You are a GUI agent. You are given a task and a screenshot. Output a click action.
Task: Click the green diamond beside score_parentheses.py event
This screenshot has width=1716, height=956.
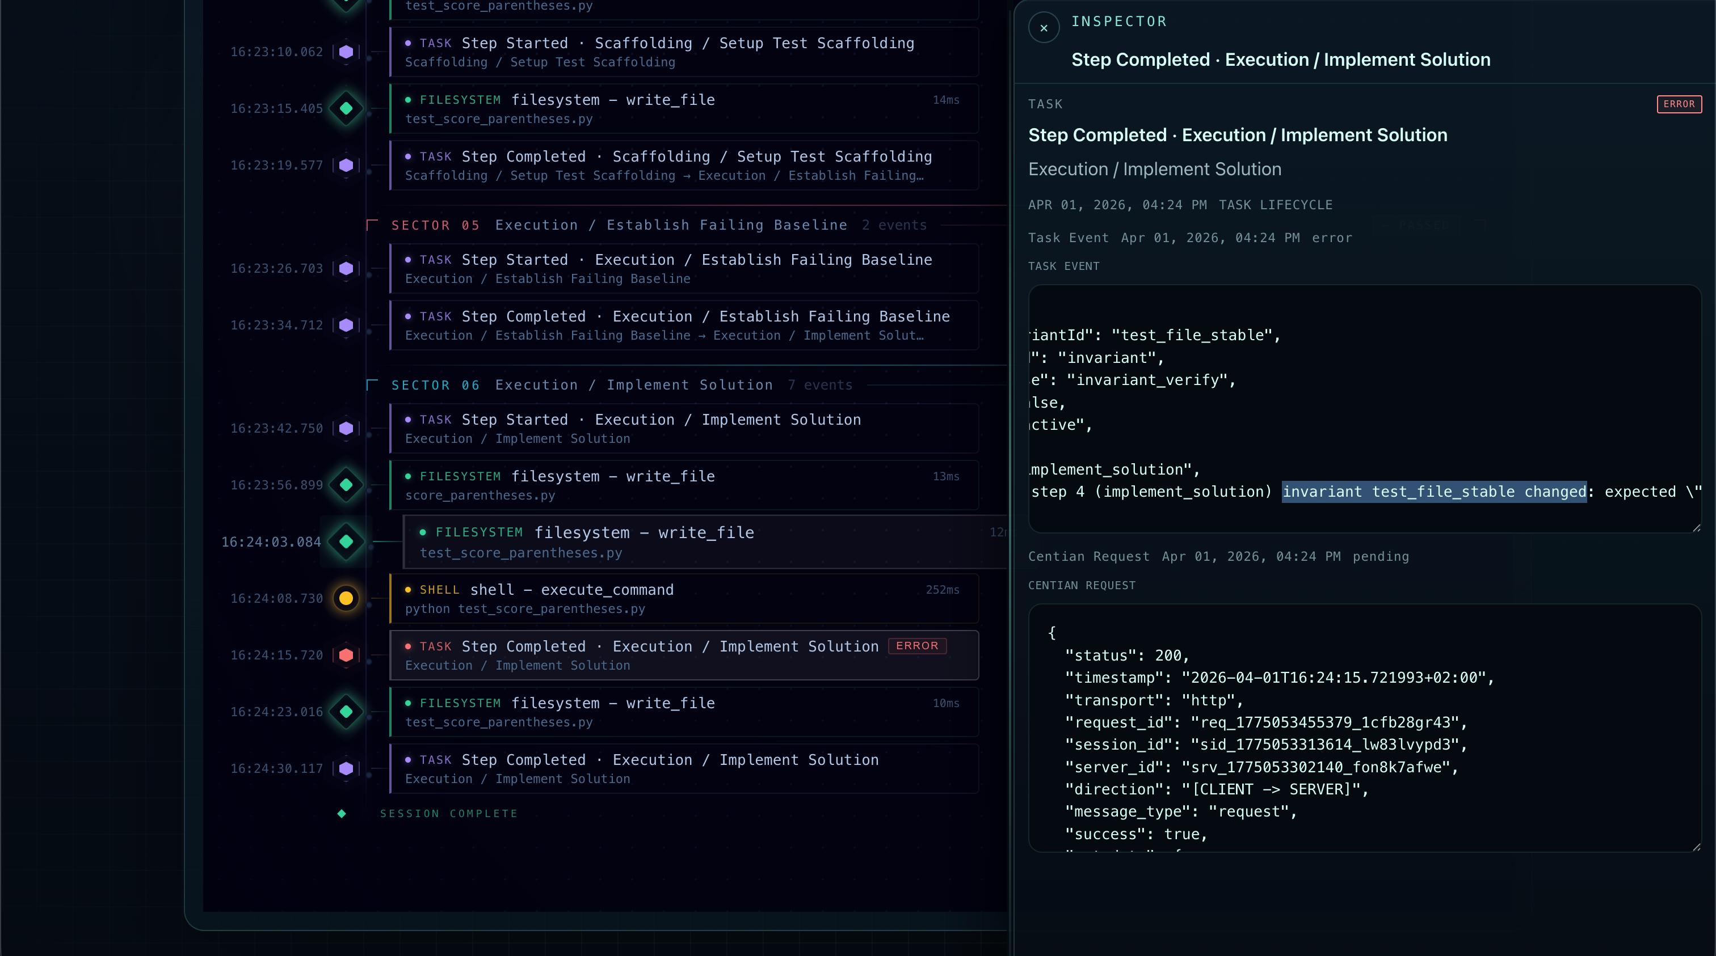pyautogui.click(x=346, y=485)
